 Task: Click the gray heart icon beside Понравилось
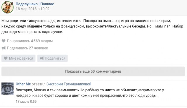[4, 41]
